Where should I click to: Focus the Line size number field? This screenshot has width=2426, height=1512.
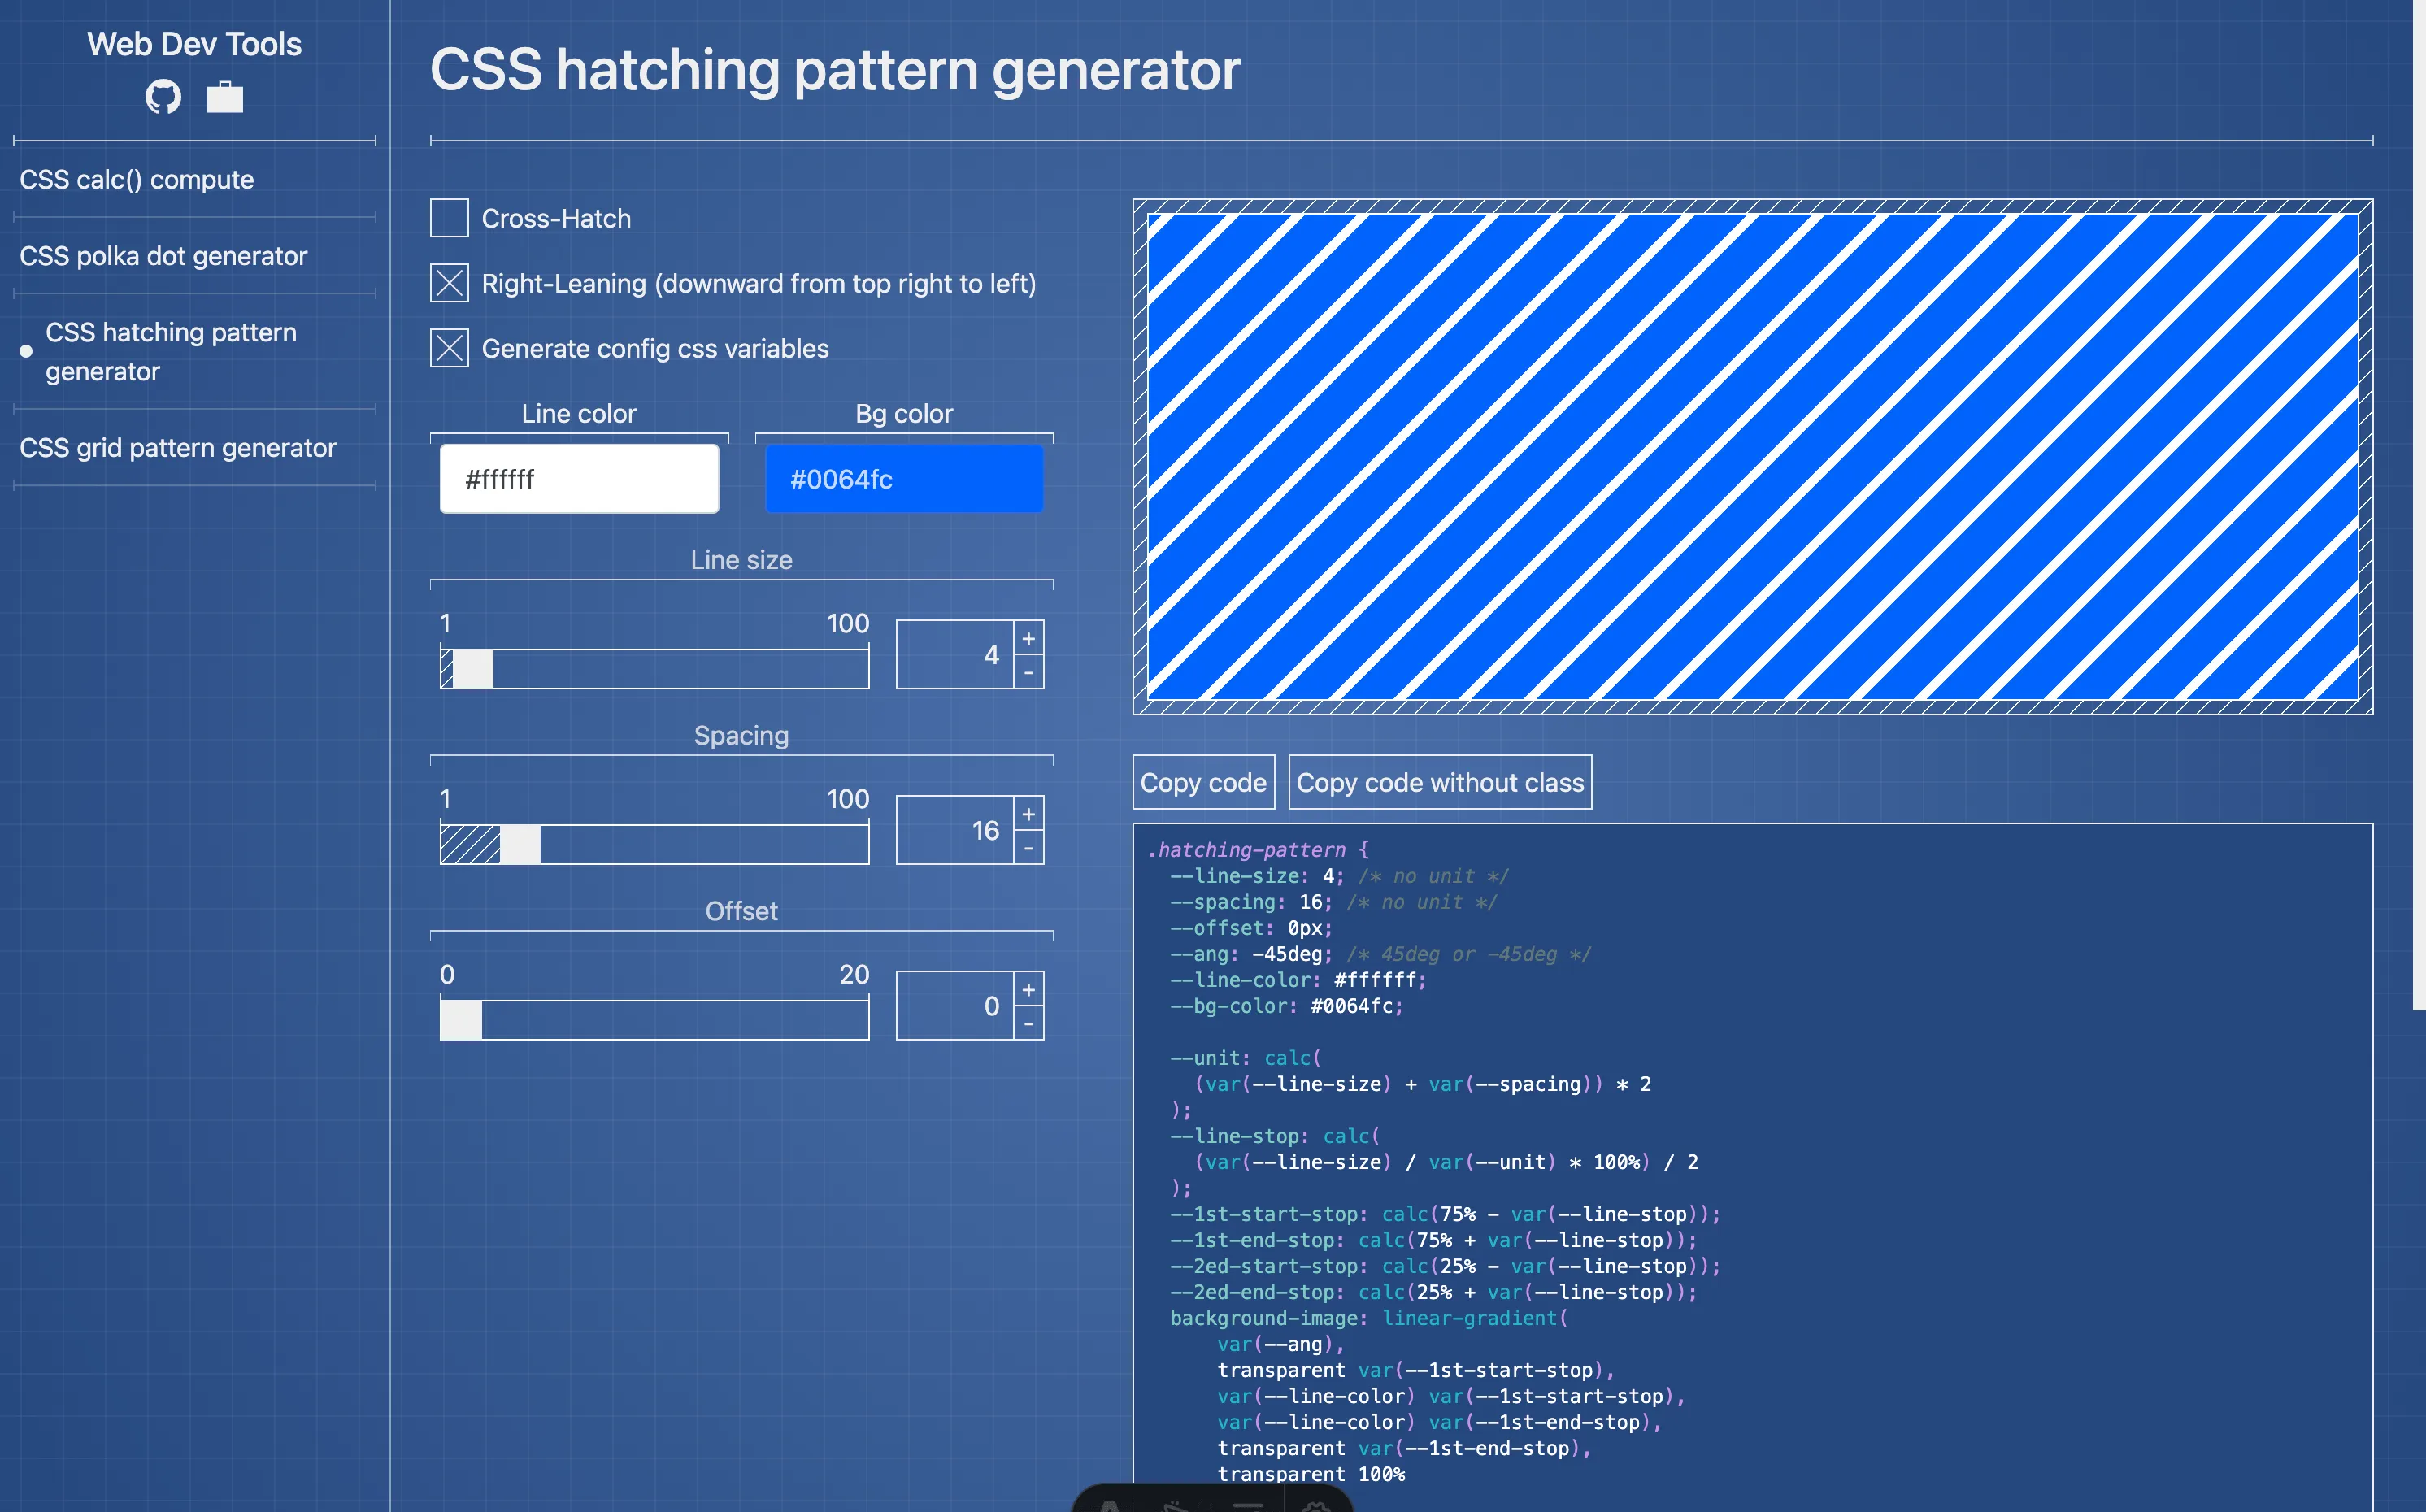click(955, 655)
